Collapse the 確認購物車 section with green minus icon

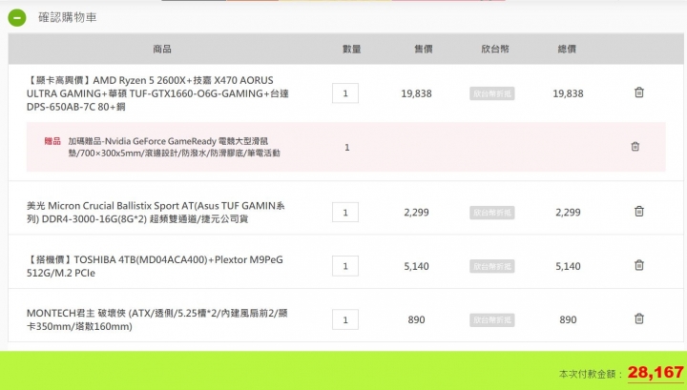click(17, 18)
